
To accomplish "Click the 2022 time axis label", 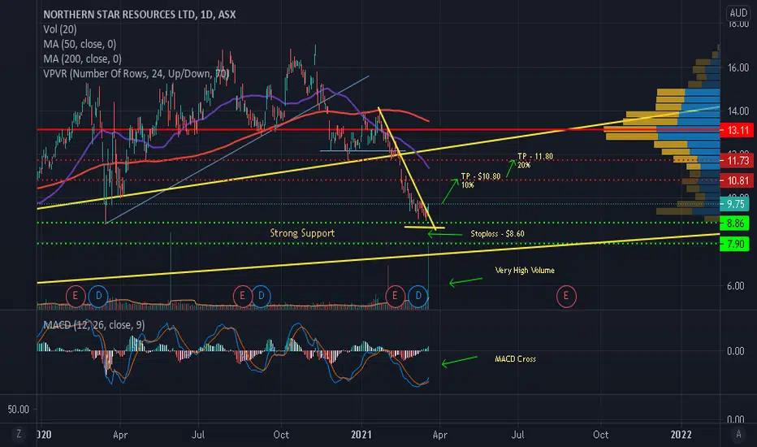I will [x=681, y=435].
